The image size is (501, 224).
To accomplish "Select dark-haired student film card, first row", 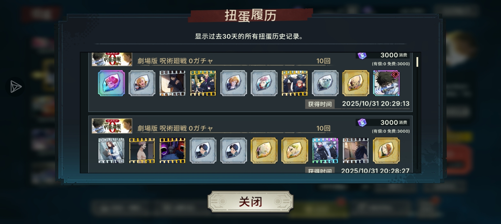I will (x=172, y=83).
